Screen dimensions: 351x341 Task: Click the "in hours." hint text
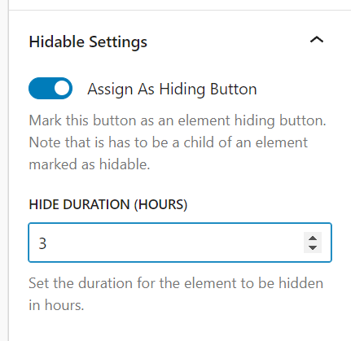56,305
